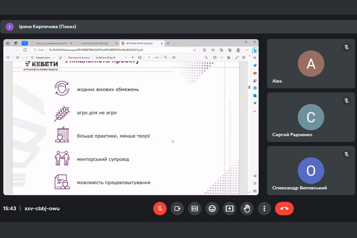Add a sidebar app with plus icon

tap(255, 111)
